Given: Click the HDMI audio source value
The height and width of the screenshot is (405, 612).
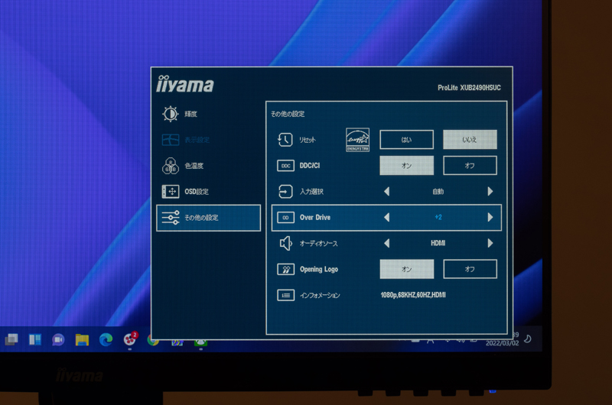Looking at the screenshot, I should point(438,243).
